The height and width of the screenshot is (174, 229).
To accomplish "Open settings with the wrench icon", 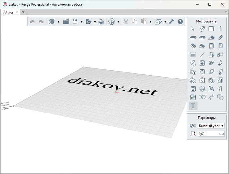I will coord(171,22).
